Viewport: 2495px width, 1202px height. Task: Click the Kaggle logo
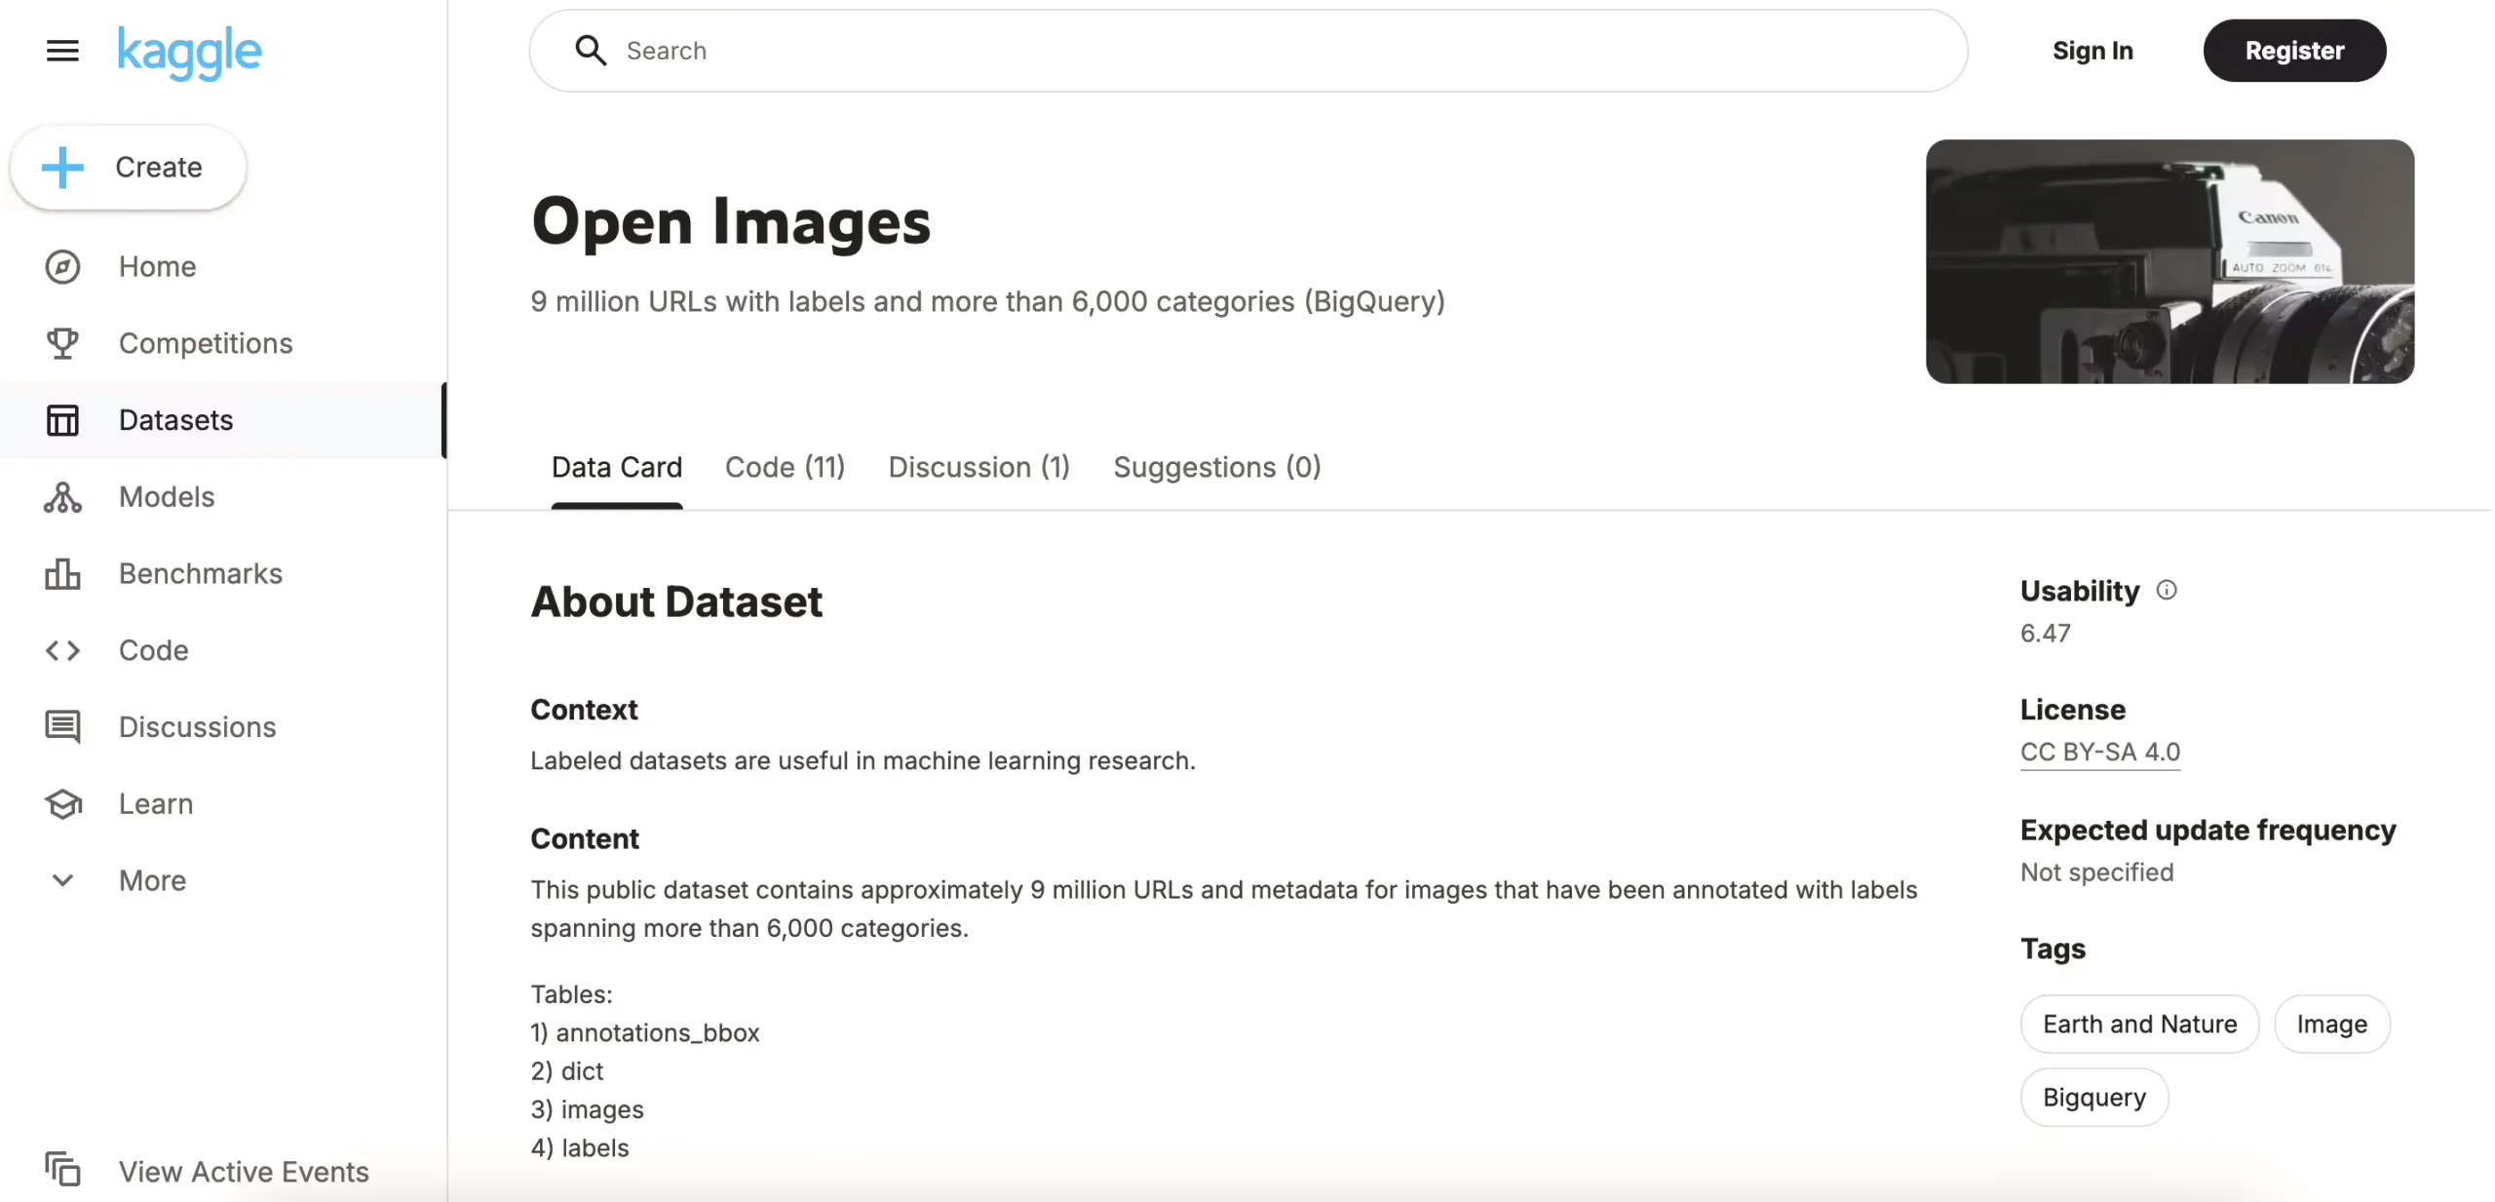pos(189,53)
